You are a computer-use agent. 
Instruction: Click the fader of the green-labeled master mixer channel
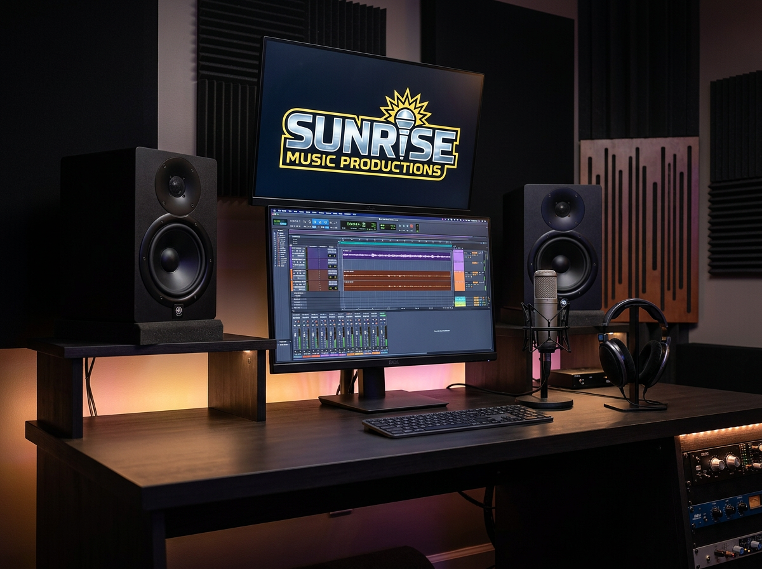(x=382, y=331)
